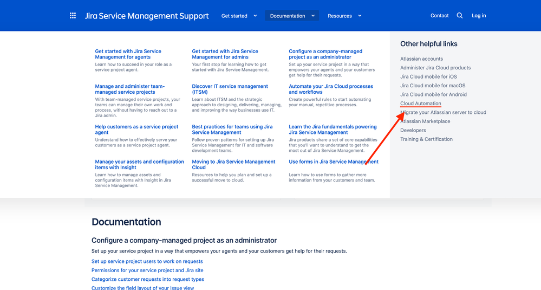Select the Other helpful links heading text
This screenshot has height=290, width=541.
[x=428, y=44]
